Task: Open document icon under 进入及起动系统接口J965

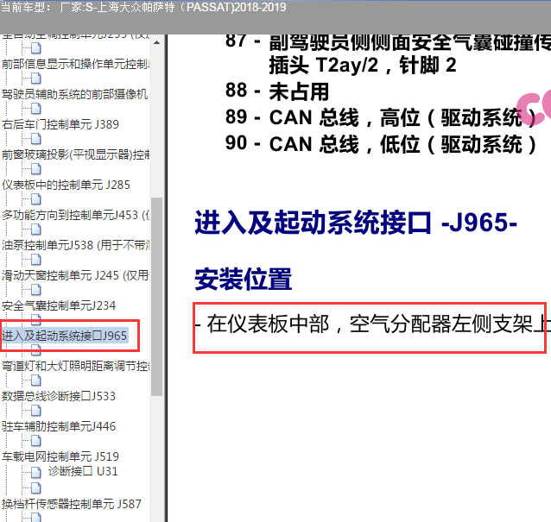Action: click(x=36, y=350)
